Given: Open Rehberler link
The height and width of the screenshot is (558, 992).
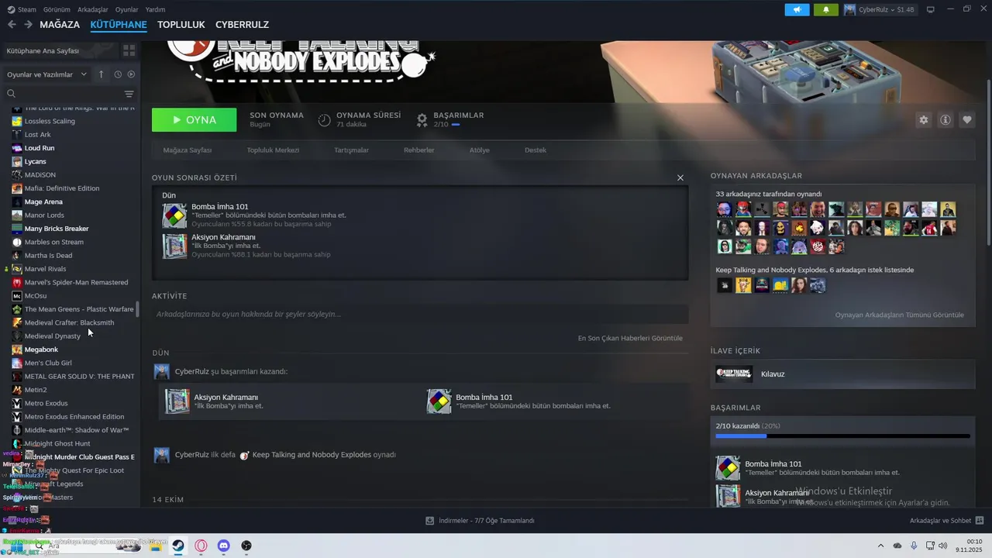Looking at the screenshot, I should point(418,150).
